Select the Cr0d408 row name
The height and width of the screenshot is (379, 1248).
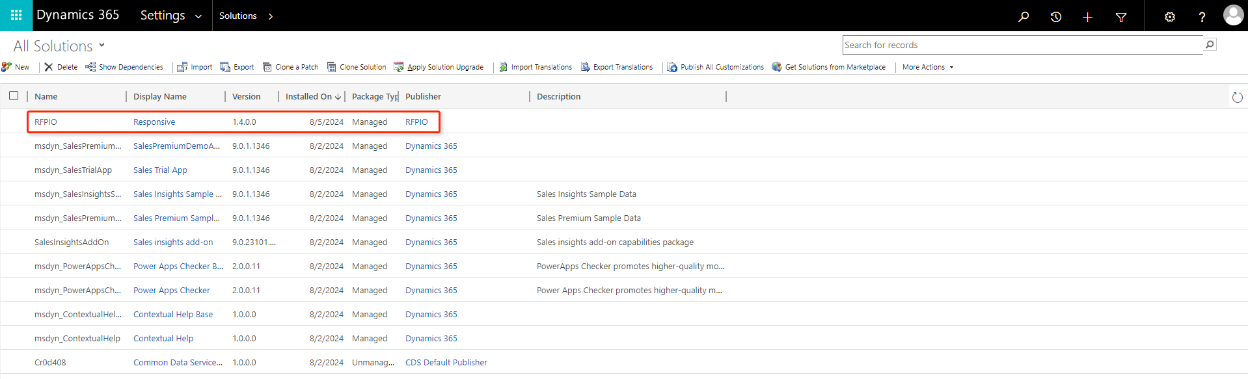click(x=50, y=362)
